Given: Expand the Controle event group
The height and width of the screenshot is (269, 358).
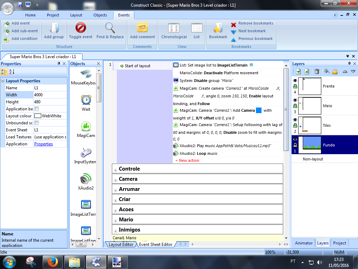Looking at the screenshot, I should coord(115,171).
